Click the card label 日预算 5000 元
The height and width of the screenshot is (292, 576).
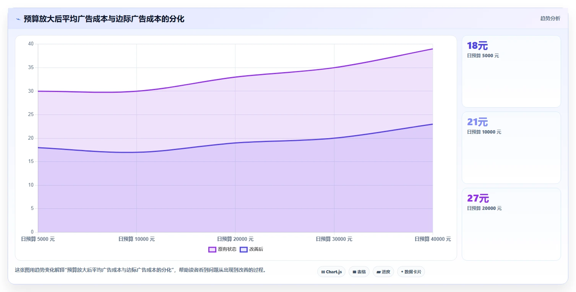483,56
